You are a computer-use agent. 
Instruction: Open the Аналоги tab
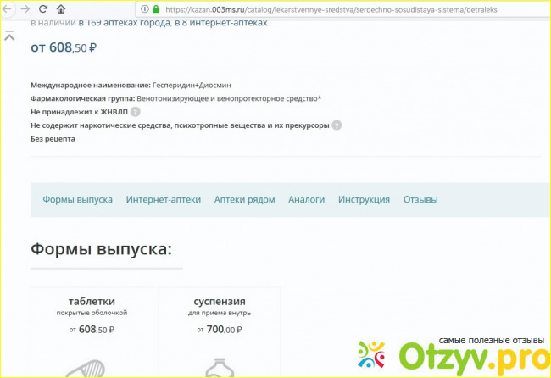pyautogui.click(x=306, y=200)
